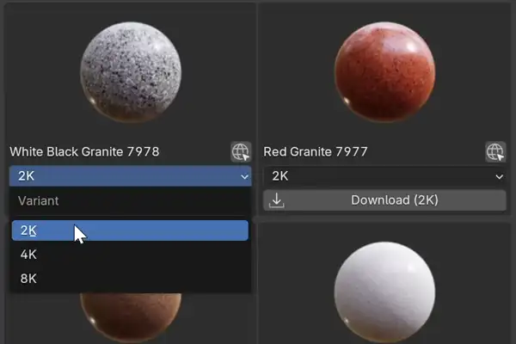This screenshot has height=344, width=516.
Task: Click the Red Granite 7977 title text
Action: pos(316,151)
